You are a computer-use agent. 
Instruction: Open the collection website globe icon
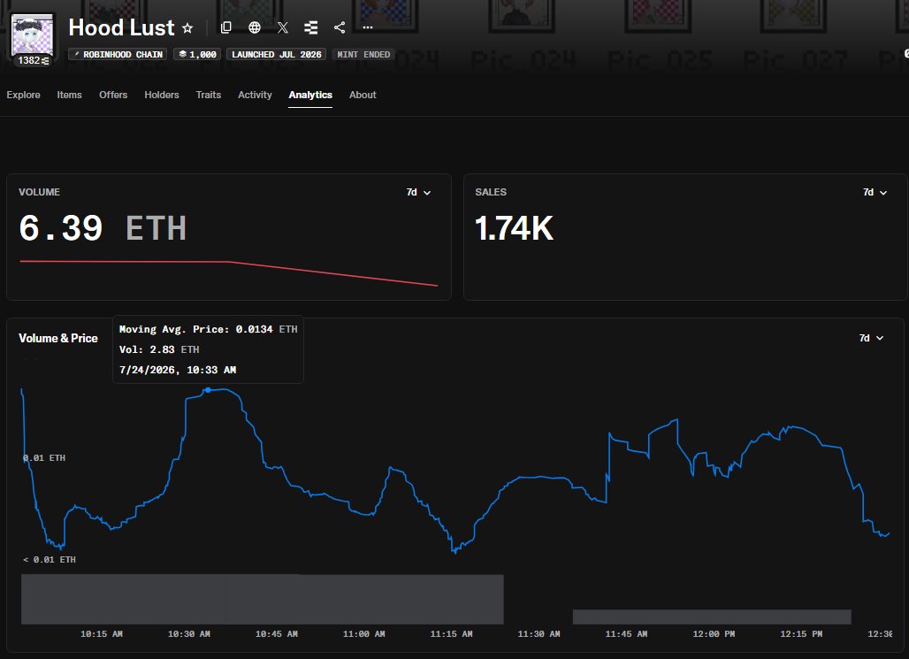(x=255, y=27)
